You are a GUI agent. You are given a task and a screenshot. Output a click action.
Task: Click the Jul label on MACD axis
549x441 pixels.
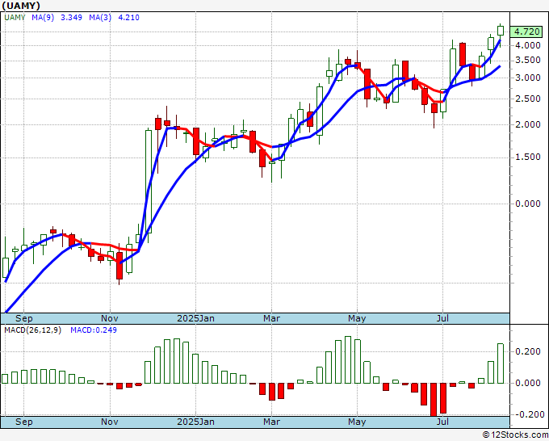point(442,422)
